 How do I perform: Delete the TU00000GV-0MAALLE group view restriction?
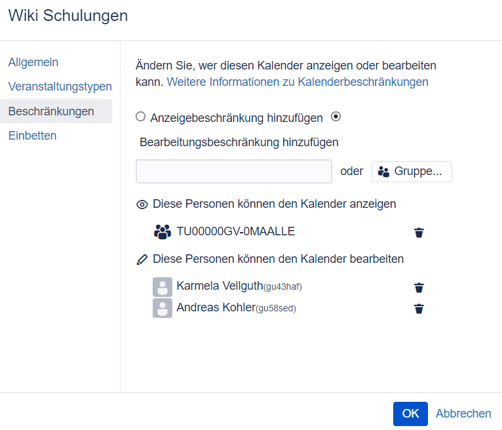point(419,232)
